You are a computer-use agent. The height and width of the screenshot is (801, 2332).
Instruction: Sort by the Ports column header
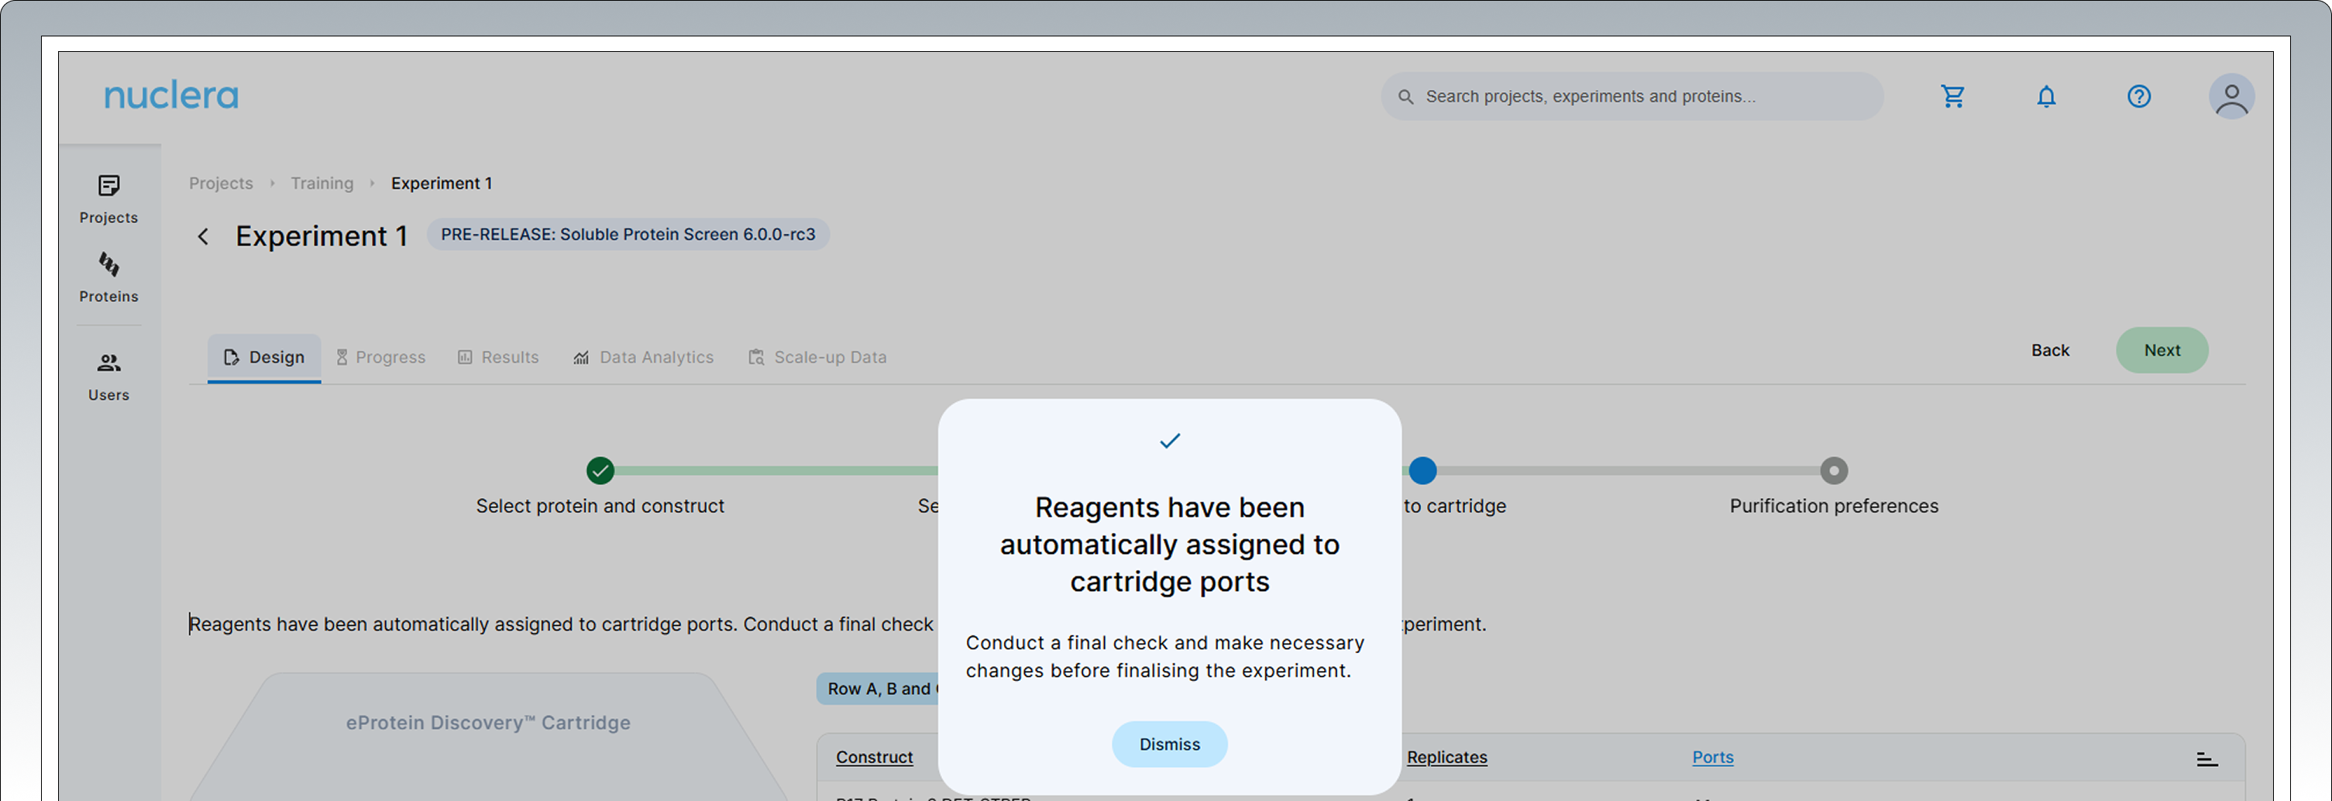[1712, 757]
